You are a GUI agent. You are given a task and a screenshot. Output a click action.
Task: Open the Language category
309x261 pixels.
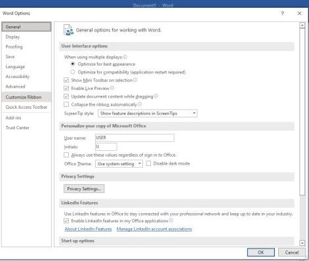pyautogui.click(x=26, y=67)
